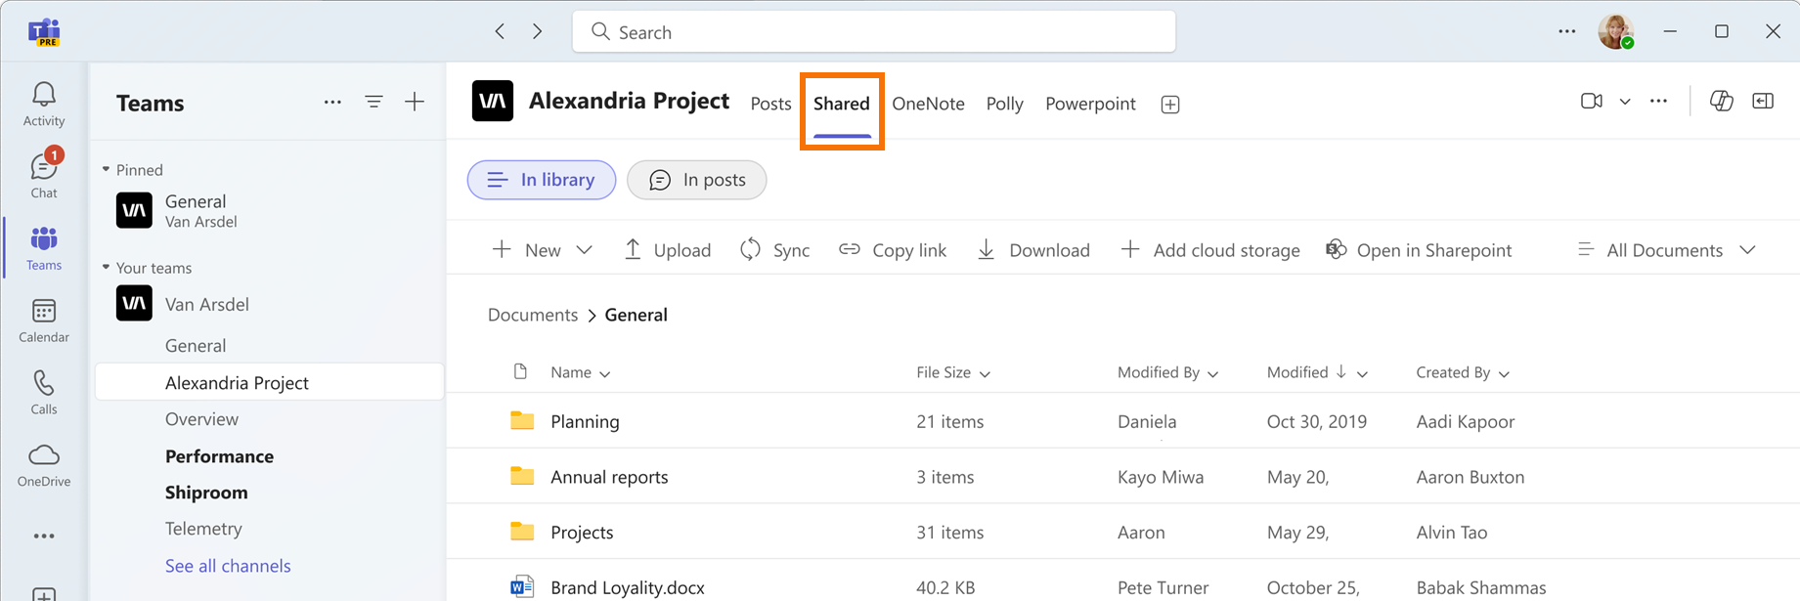Go forward with the right arrow
The image size is (1800, 601).
[537, 31]
